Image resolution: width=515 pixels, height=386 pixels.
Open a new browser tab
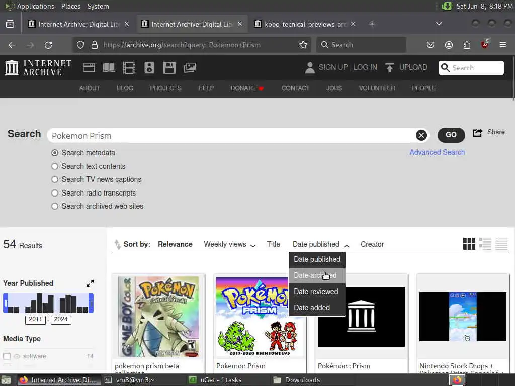tap(372, 24)
